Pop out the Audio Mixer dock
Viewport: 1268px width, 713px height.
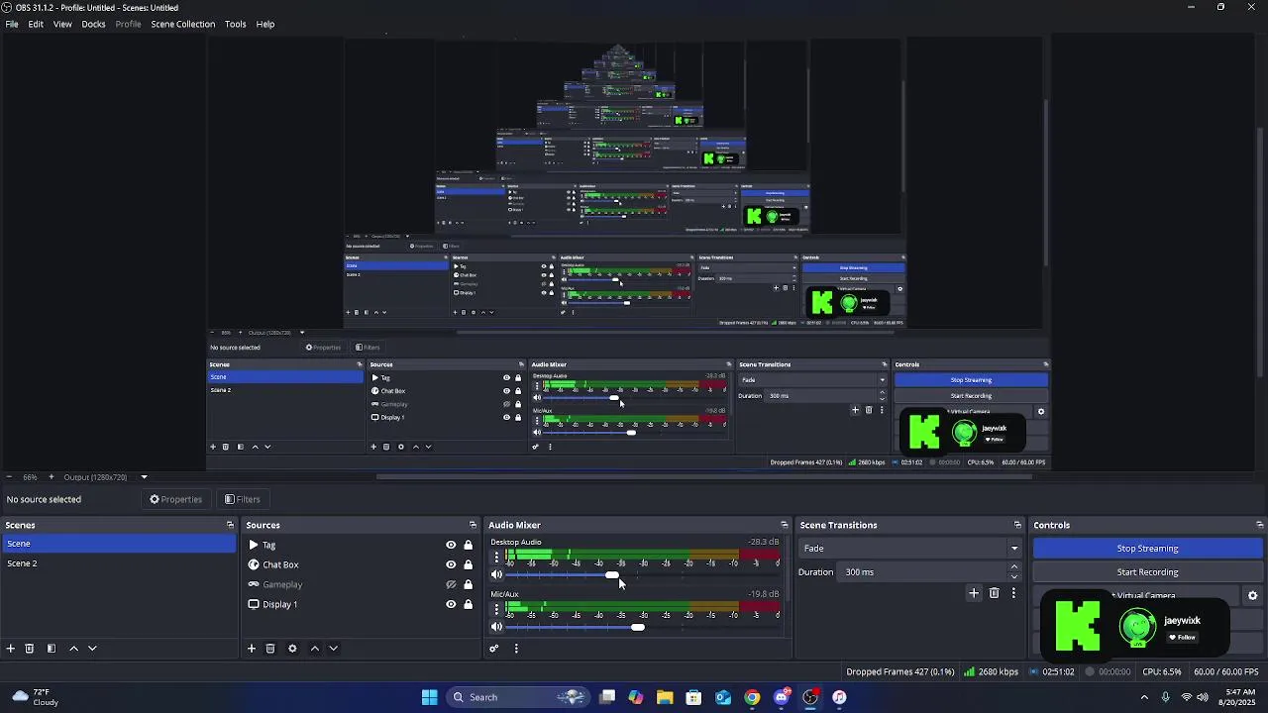[x=785, y=525]
